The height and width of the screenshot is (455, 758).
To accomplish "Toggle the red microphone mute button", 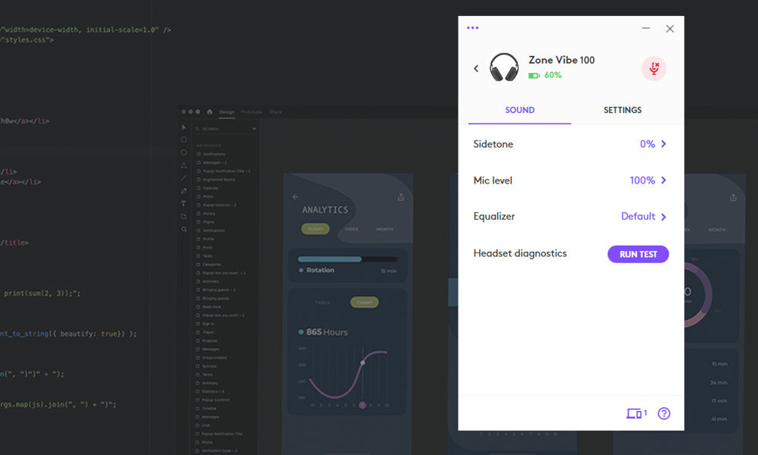I will 653,68.
